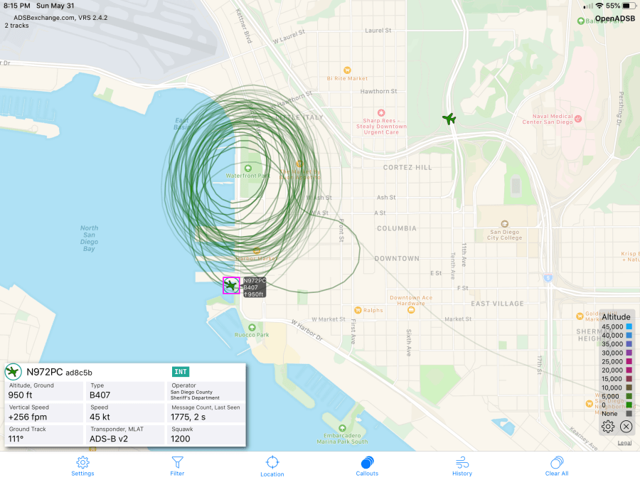Tap the Ralphs store map marker
This screenshot has width=640, height=480.
point(357,310)
